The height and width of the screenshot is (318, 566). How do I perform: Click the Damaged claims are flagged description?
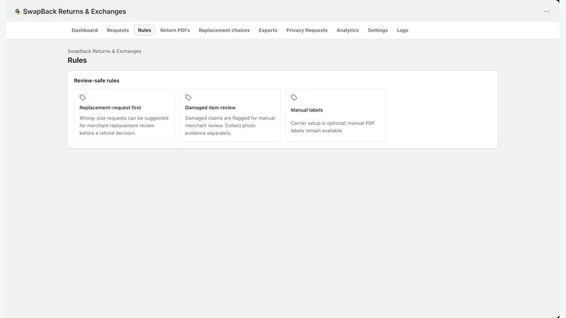click(x=230, y=126)
